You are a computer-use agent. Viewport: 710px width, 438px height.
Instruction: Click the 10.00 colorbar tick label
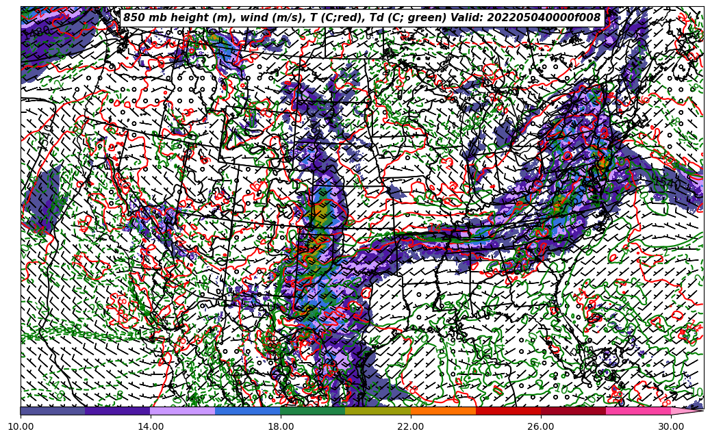pyautogui.click(x=21, y=426)
